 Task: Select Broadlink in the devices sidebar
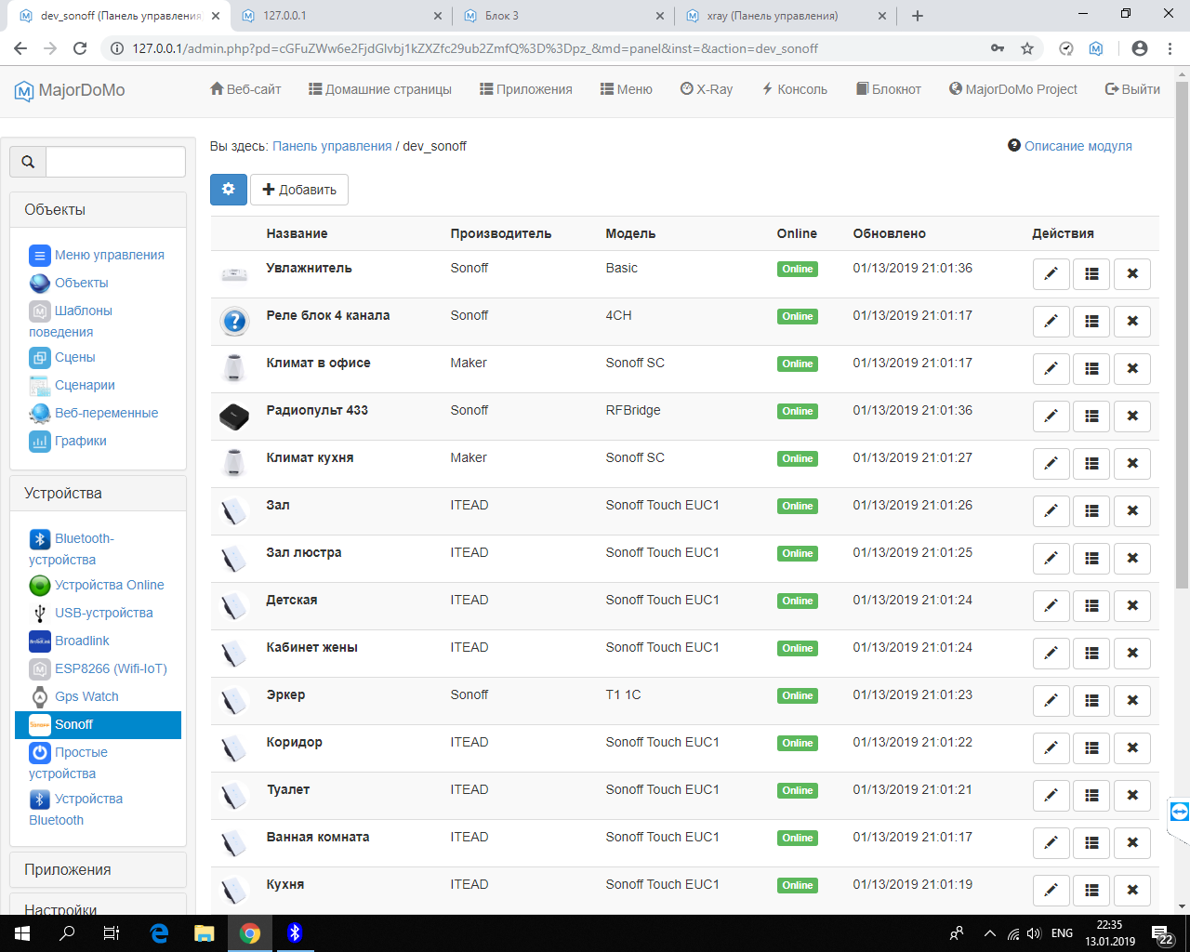(x=82, y=641)
